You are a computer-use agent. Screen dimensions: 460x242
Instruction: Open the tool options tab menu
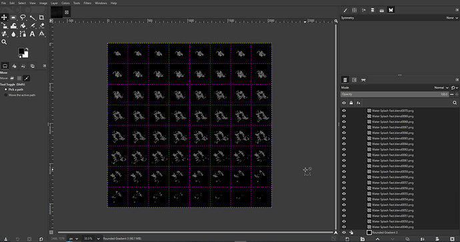[45, 66]
